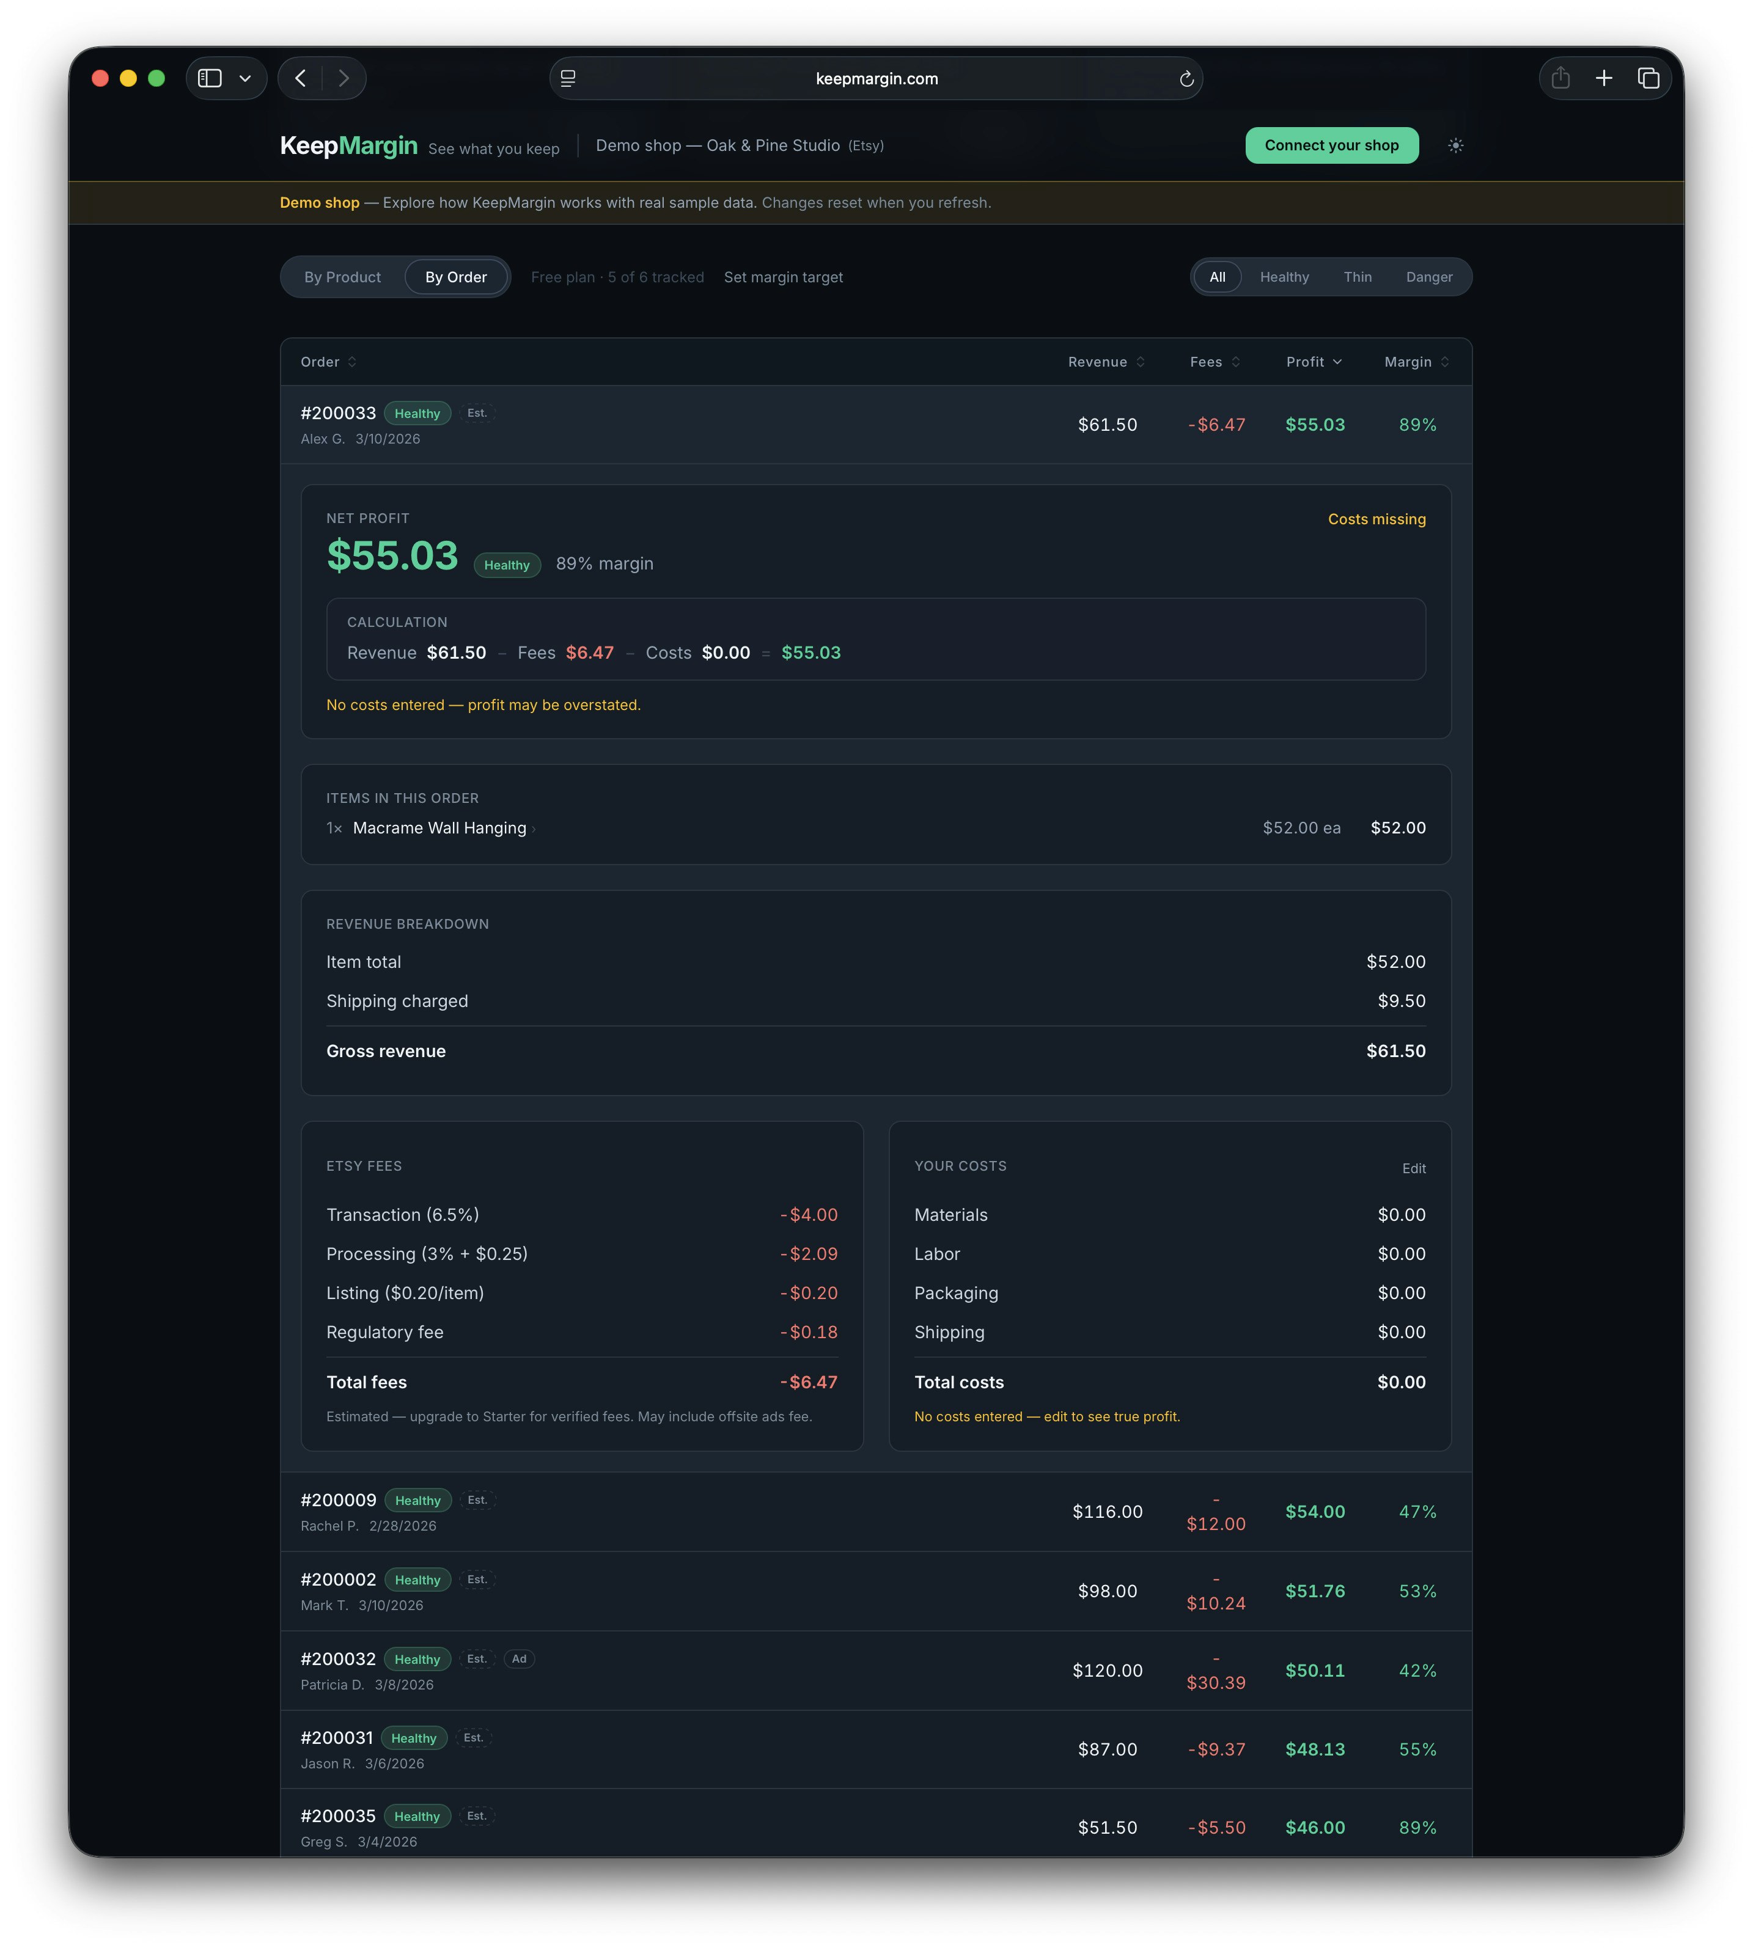Click Connect your shop button
Image resolution: width=1753 pixels, height=1948 pixels.
pyautogui.click(x=1331, y=145)
